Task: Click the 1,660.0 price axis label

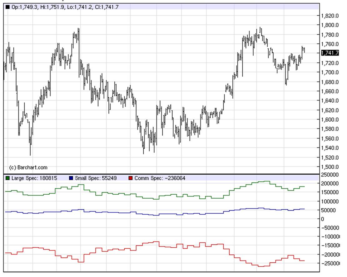Action: [x=330, y=91]
